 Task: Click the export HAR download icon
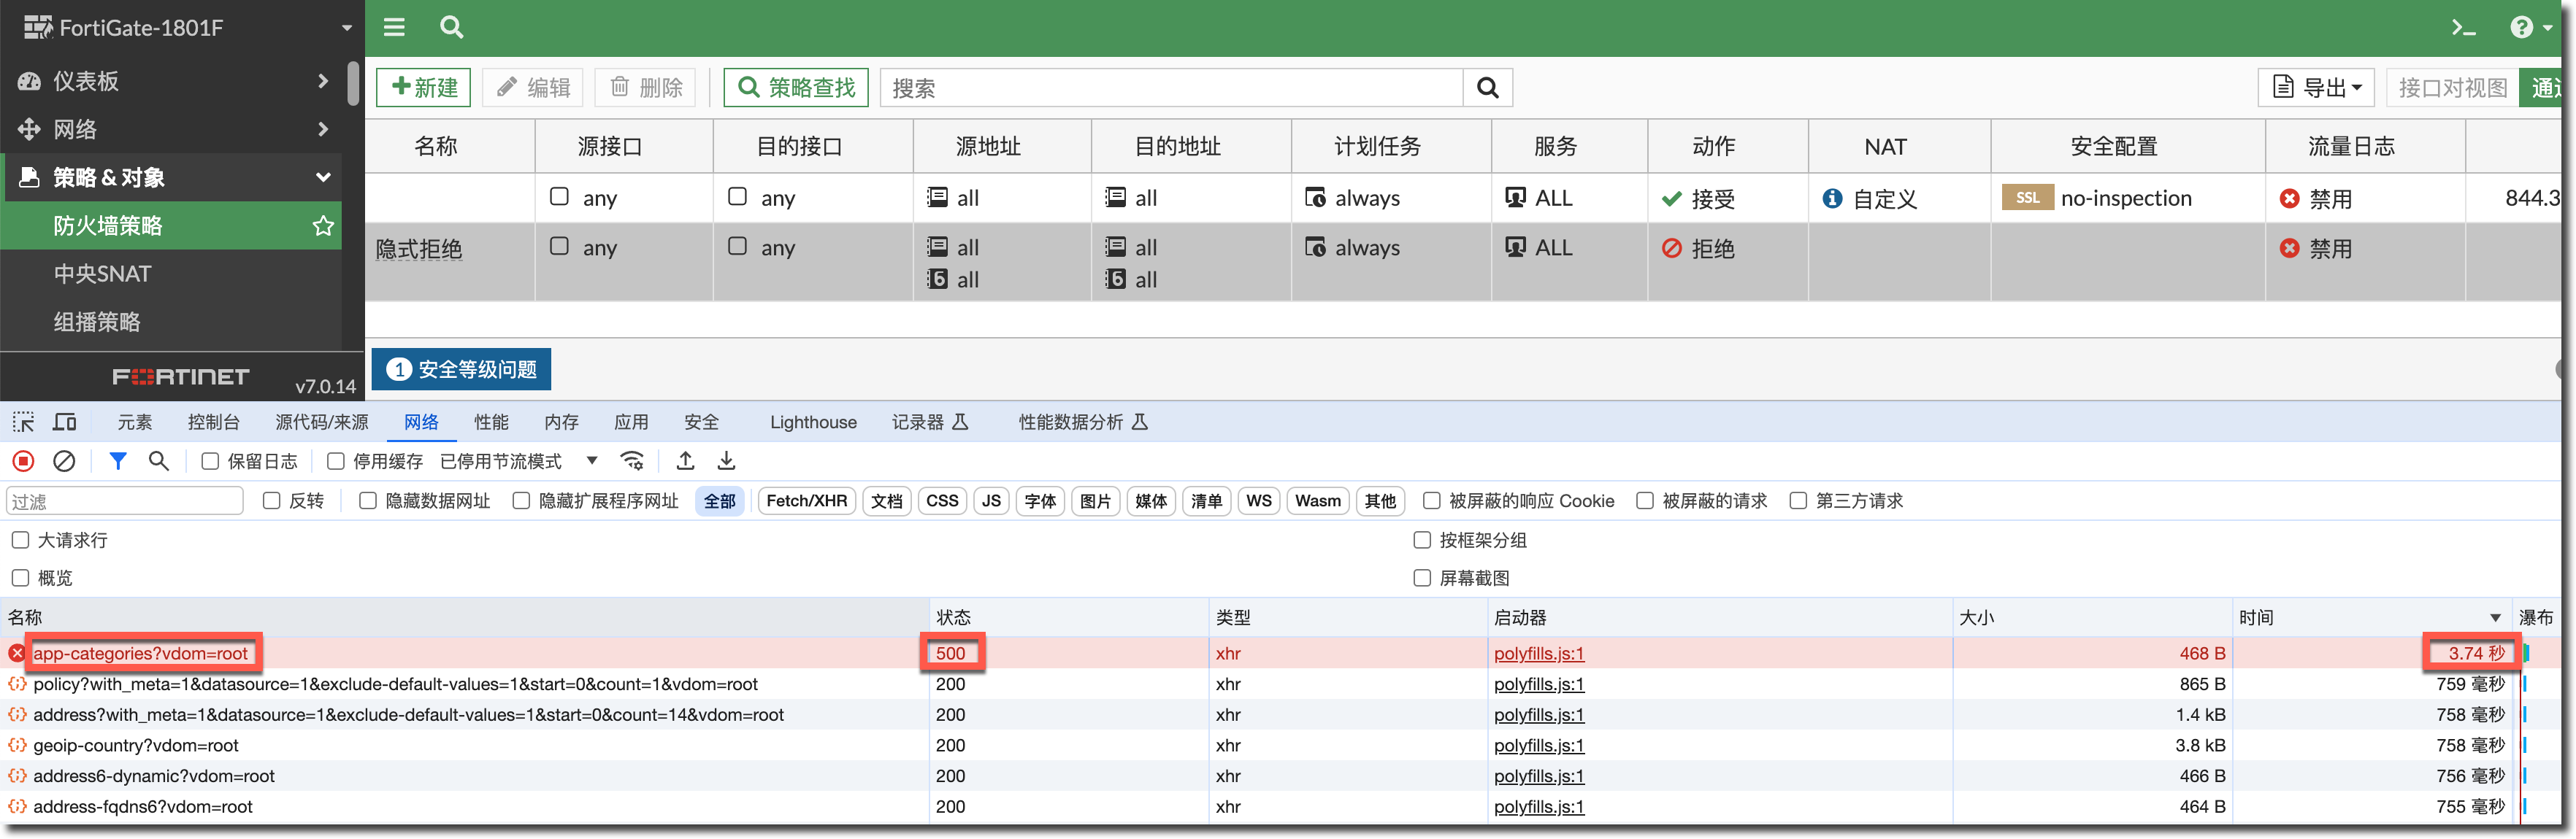[727, 460]
